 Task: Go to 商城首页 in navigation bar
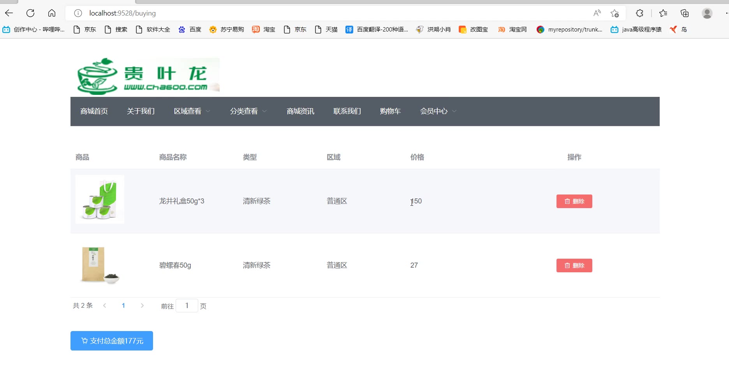[x=94, y=111]
